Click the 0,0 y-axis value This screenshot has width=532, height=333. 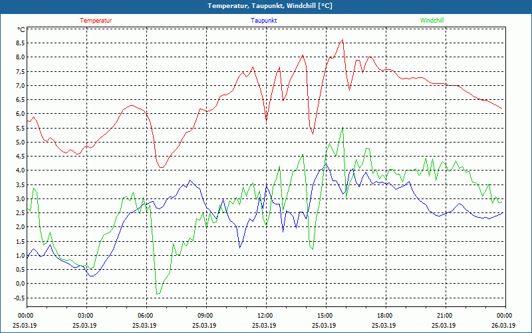pyautogui.click(x=21, y=284)
